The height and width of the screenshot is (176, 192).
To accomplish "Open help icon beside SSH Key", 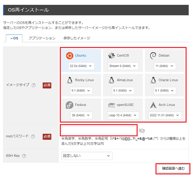I will click(24, 156).
